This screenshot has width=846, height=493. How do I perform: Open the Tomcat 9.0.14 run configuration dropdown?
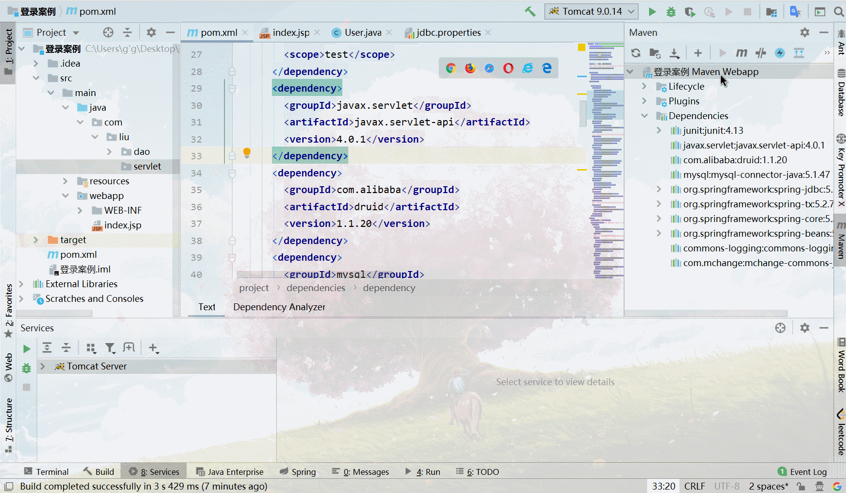pos(591,11)
